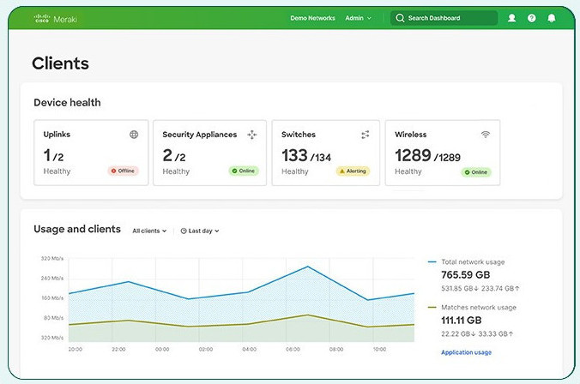Expand the Admin dropdown menu
The image size is (580, 384).
pos(358,18)
